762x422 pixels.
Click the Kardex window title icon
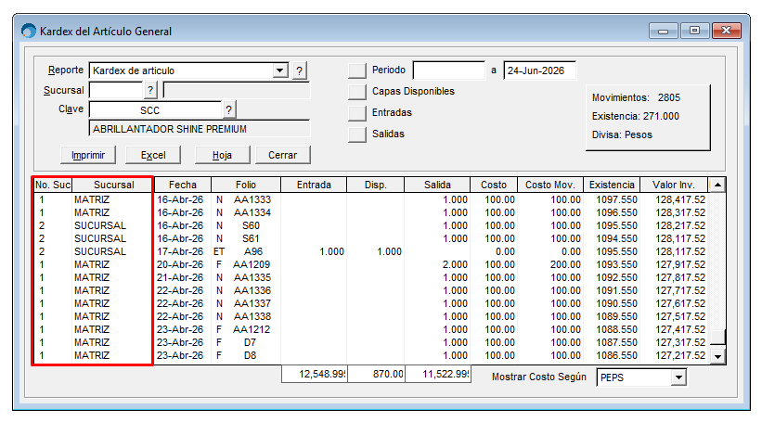click(x=29, y=32)
